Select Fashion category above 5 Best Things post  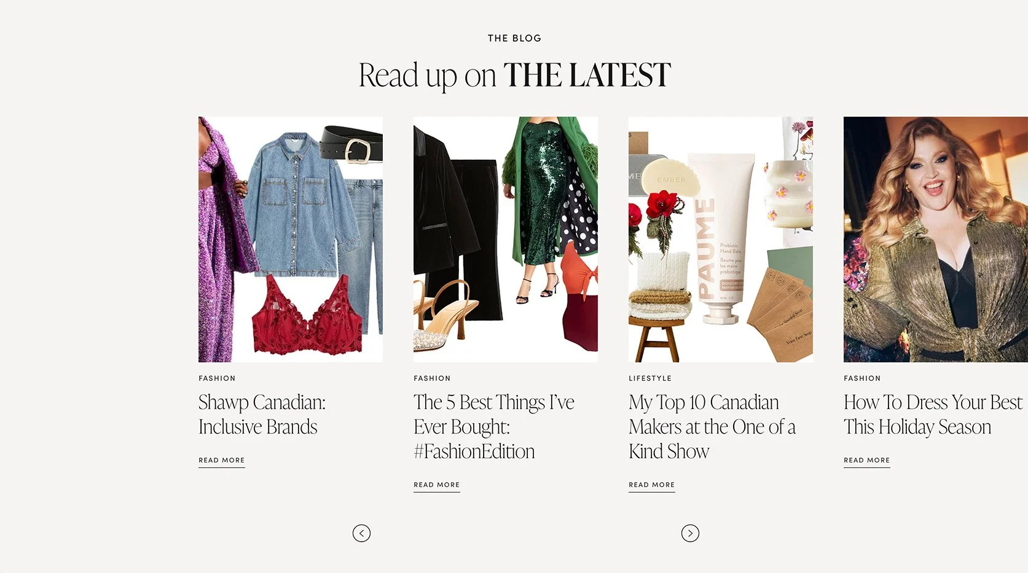(432, 378)
